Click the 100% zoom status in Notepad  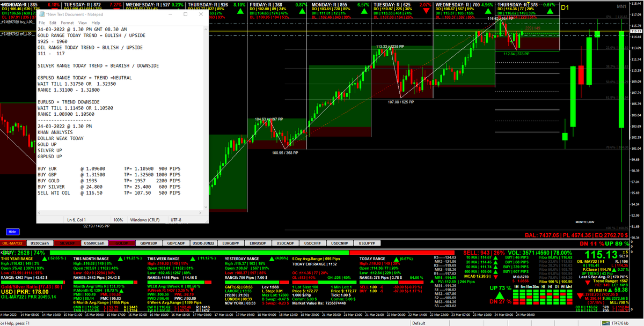pyautogui.click(x=118, y=220)
